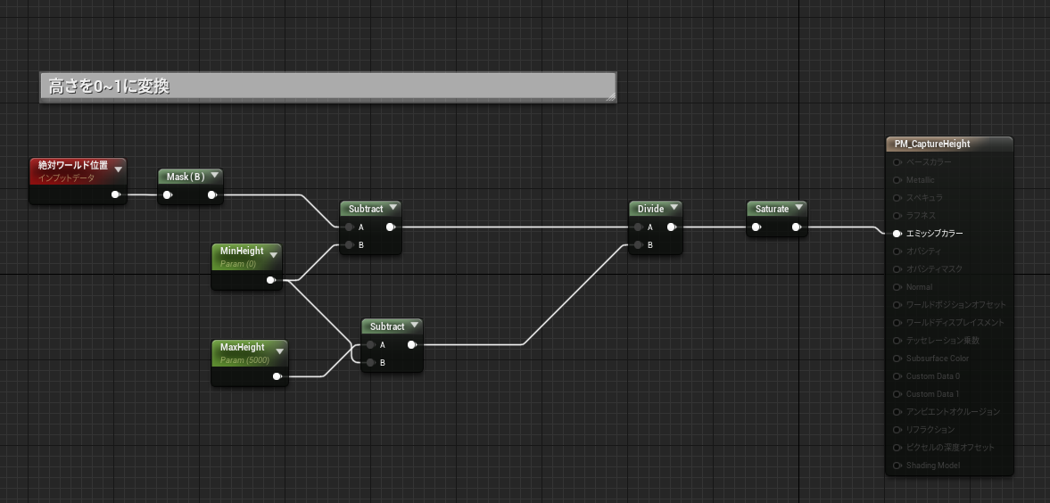Toggle the lower Subtract node's dropdown arrow

415,326
